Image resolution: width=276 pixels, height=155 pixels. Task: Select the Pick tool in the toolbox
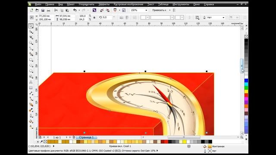click(x=31, y=26)
